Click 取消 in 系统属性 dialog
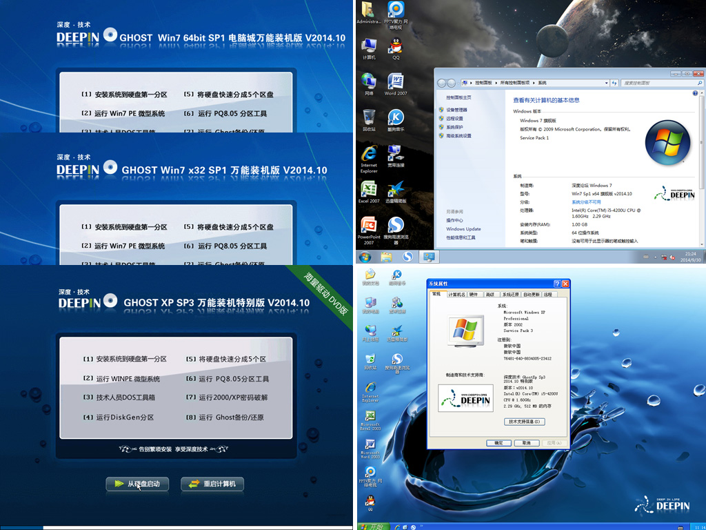The image size is (706, 530). [x=526, y=443]
